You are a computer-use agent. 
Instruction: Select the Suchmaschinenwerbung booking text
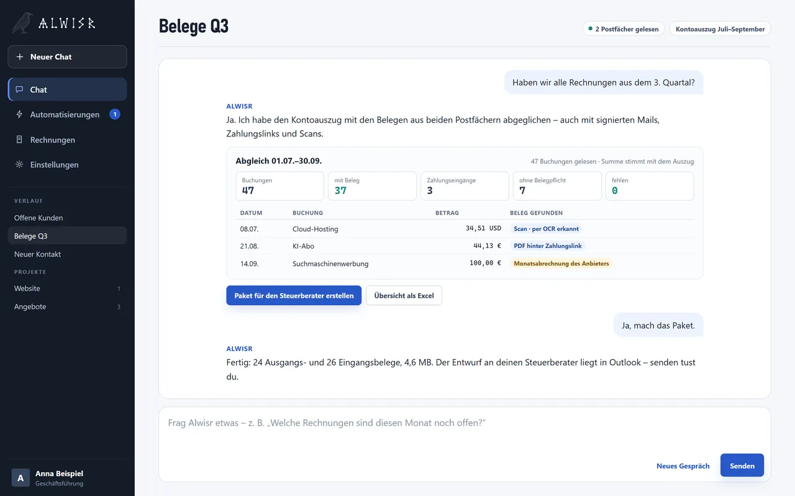330,263
